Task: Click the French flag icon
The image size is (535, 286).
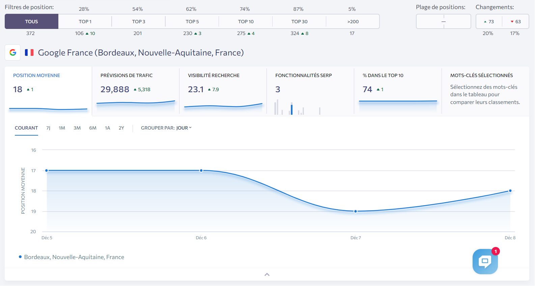Action: point(29,52)
